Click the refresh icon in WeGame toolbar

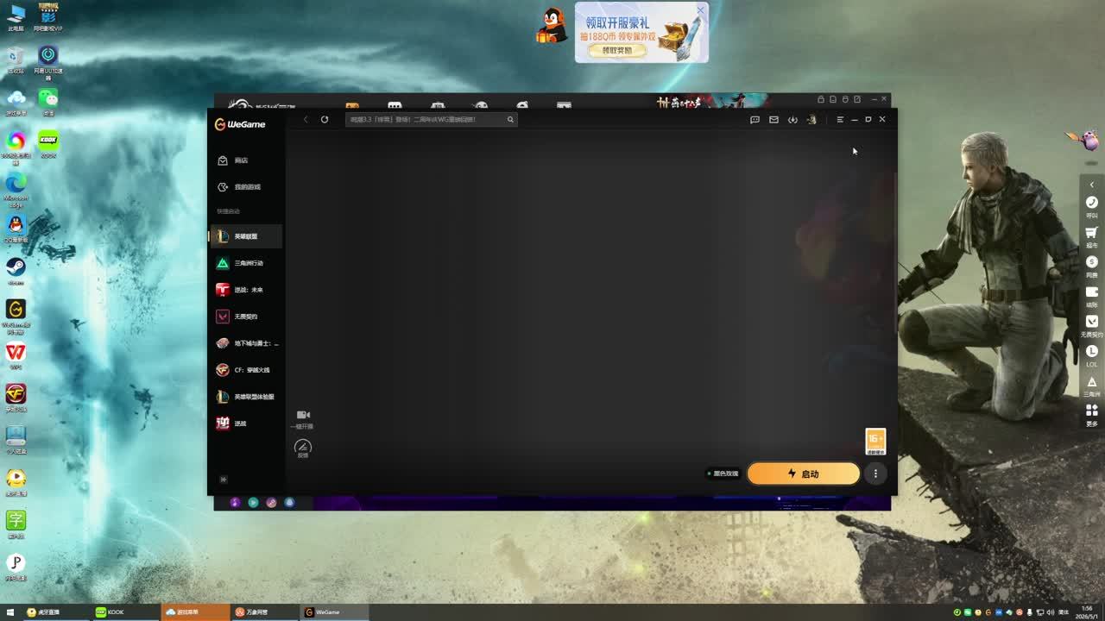325,120
